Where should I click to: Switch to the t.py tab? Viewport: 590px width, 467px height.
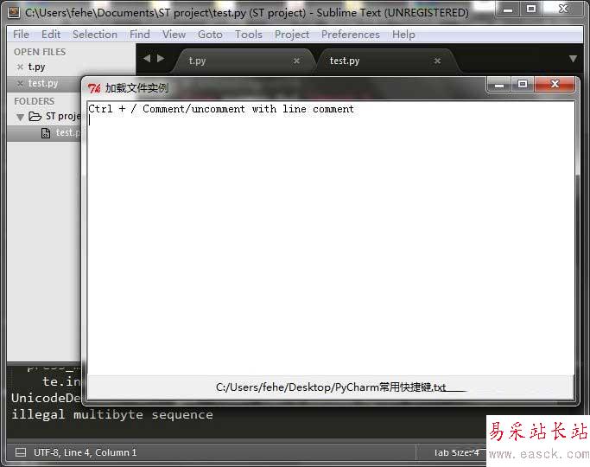[241, 61]
